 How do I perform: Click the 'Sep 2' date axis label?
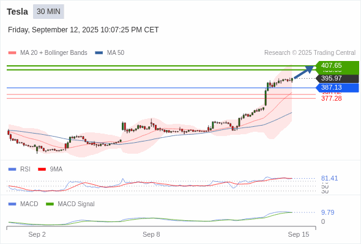(x=37, y=234)
